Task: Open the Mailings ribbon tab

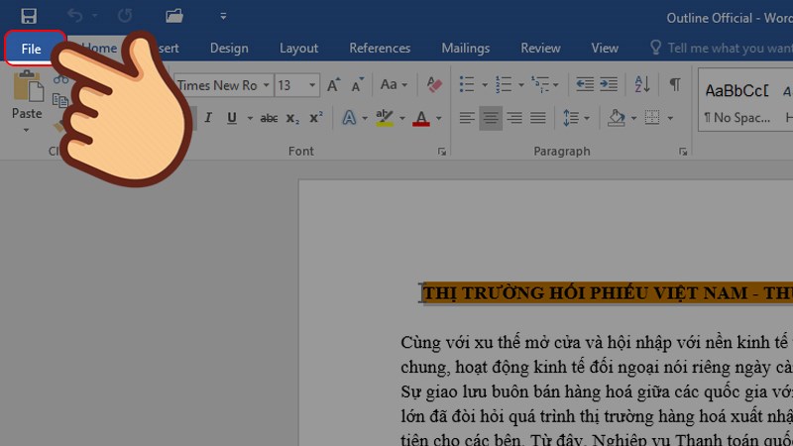Action: coord(465,48)
